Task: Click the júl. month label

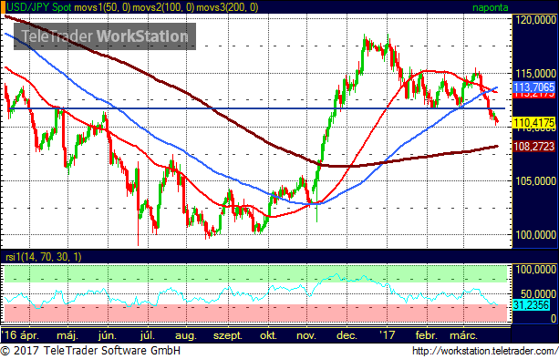Action: [147, 334]
